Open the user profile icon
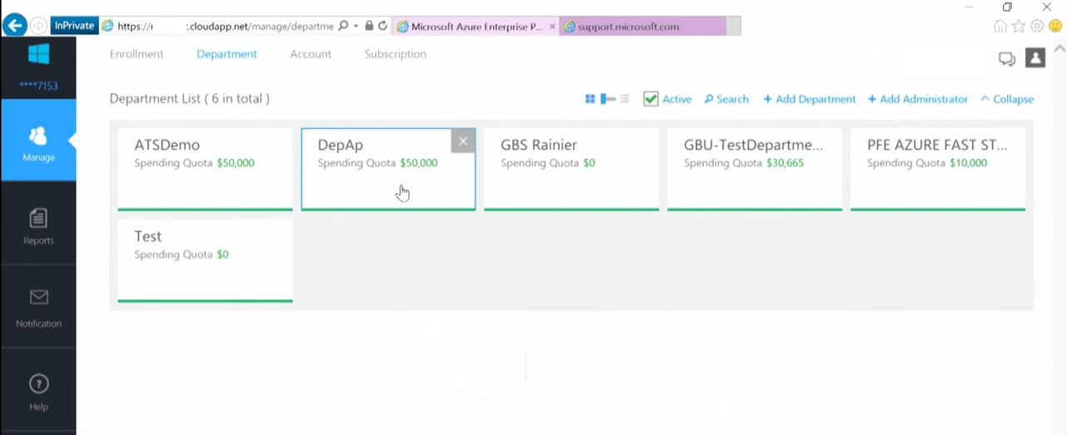The image size is (1067, 435). (1035, 57)
